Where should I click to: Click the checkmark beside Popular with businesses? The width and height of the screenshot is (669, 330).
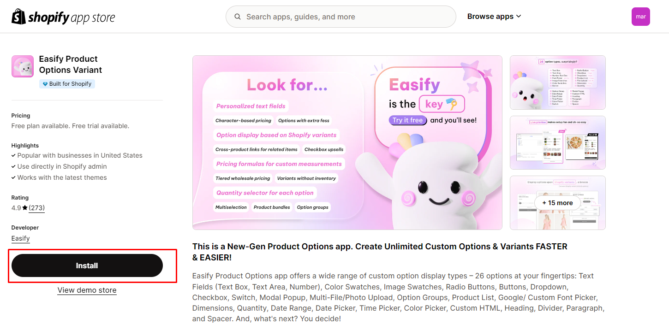[x=13, y=155]
